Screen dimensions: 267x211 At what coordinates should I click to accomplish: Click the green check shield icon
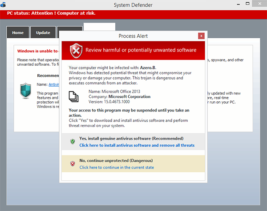pyautogui.click(x=73, y=141)
